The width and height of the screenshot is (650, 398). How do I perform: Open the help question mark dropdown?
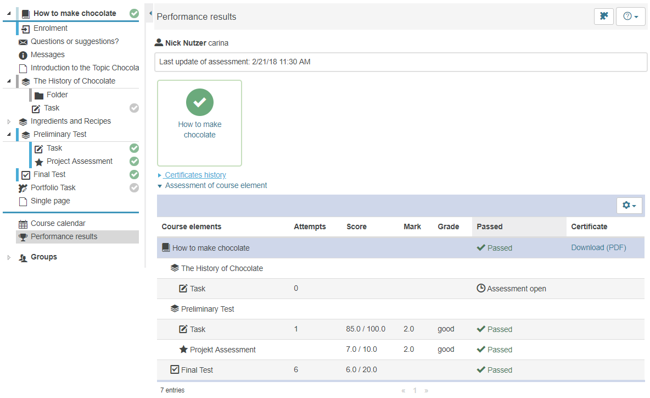(x=630, y=16)
